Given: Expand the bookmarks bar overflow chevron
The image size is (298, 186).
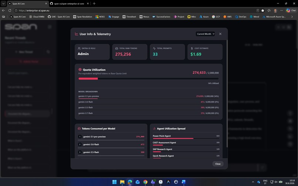Looking at the screenshot, I should click(292, 17).
